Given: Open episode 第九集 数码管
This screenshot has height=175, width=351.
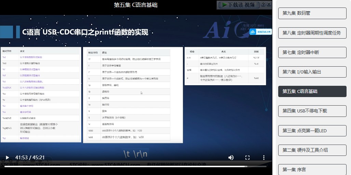Looking at the screenshot, I should coord(312,13).
